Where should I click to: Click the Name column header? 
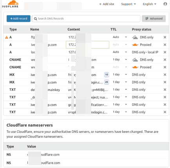(34, 29)
